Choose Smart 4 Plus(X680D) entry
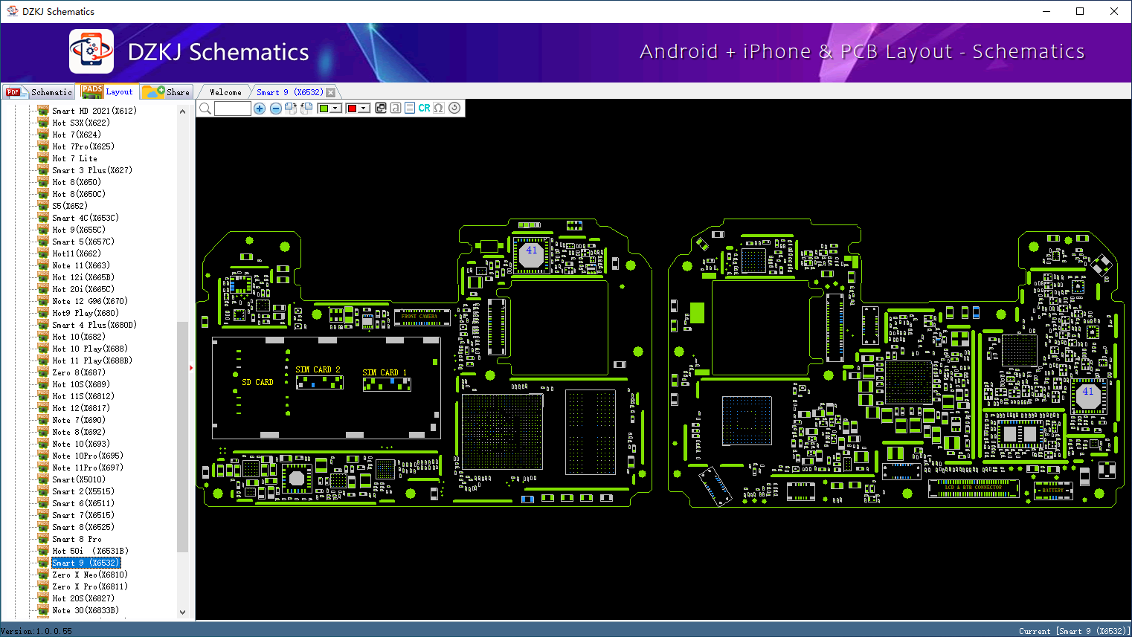The width and height of the screenshot is (1132, 637). [94, 325]
